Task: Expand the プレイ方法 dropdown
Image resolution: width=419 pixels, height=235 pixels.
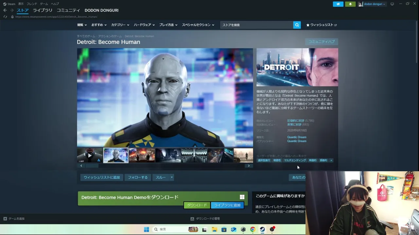Action: [x=168, y=25]
